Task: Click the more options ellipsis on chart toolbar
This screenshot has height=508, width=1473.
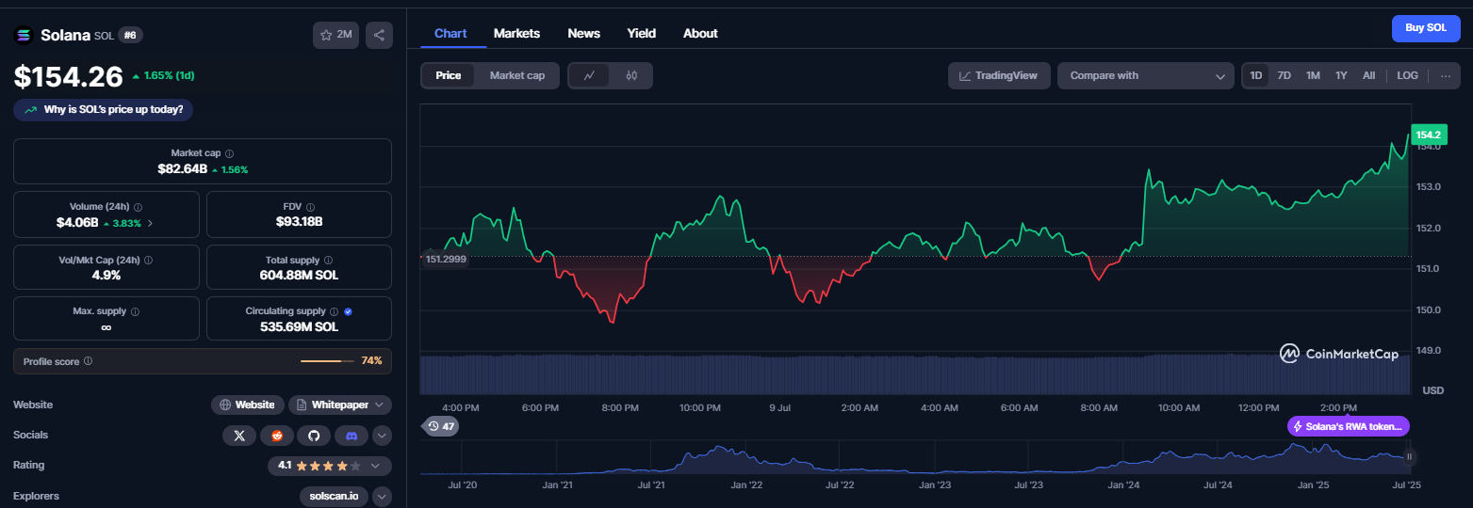Action: [x=1447, y=75]
